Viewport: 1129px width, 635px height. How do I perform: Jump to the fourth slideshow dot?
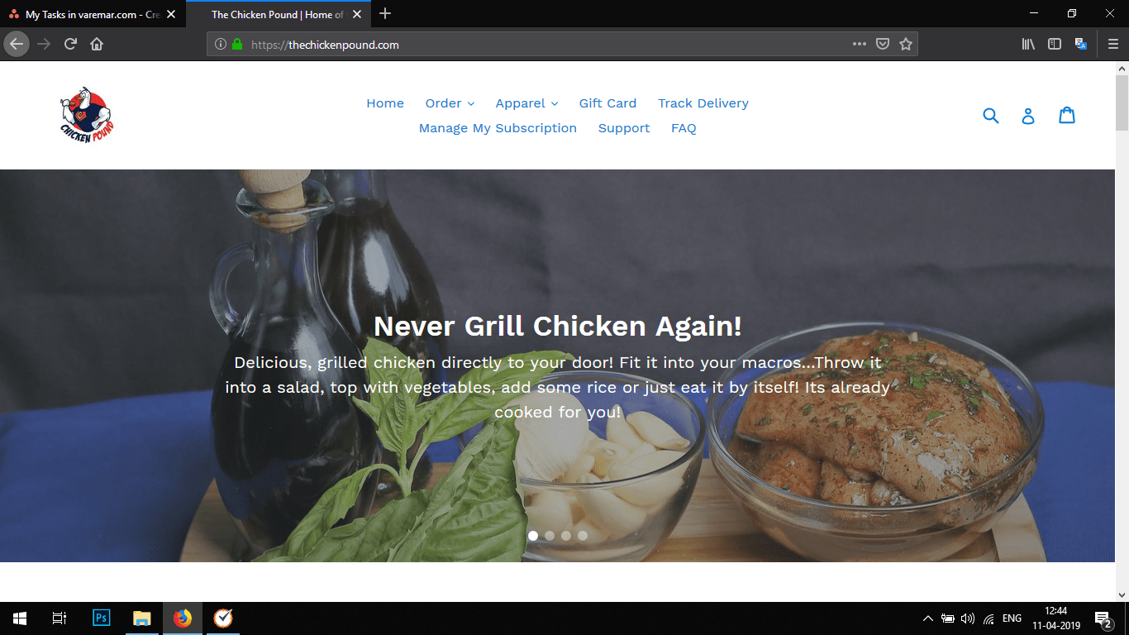tap(583, 536)
